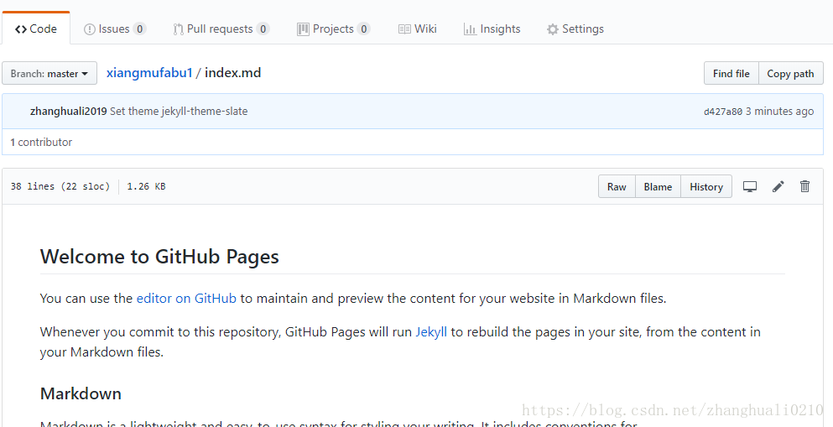Image resolution: width=833 pixels, height=427 pixels.
Task: Click the 'Welcome to GitHub Pages' heading
Action: pyautogui.click(x=159, y=257)
